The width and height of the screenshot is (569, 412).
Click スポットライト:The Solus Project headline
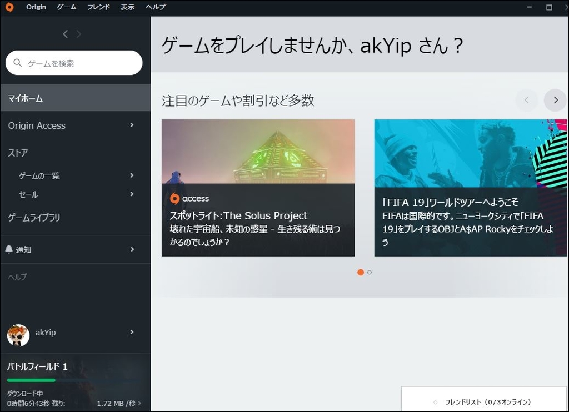coord(238,215)
